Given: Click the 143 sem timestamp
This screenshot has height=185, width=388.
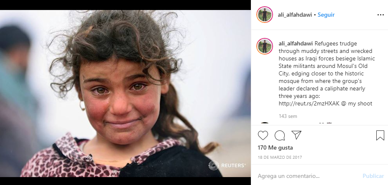Looking at the screenshot, I should coord(288,116).
